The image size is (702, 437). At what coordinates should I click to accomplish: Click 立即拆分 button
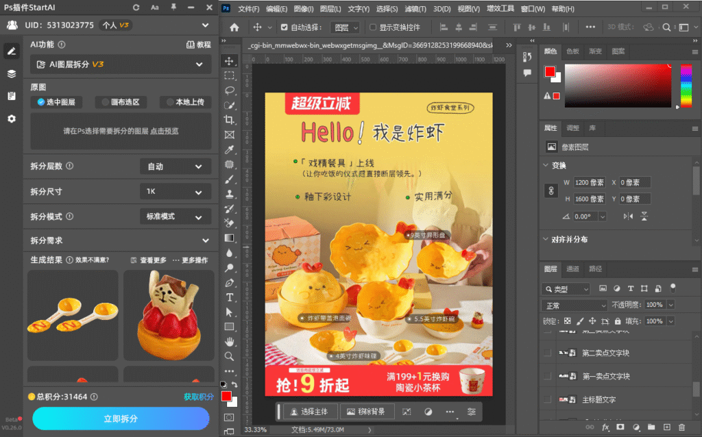tap(121, 419)
